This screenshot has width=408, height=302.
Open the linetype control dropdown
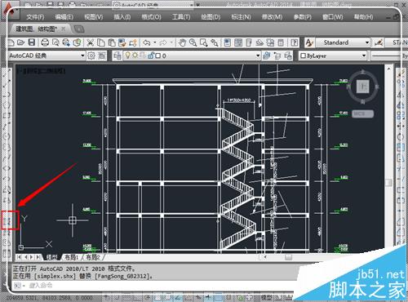click(x=389, y=56)
